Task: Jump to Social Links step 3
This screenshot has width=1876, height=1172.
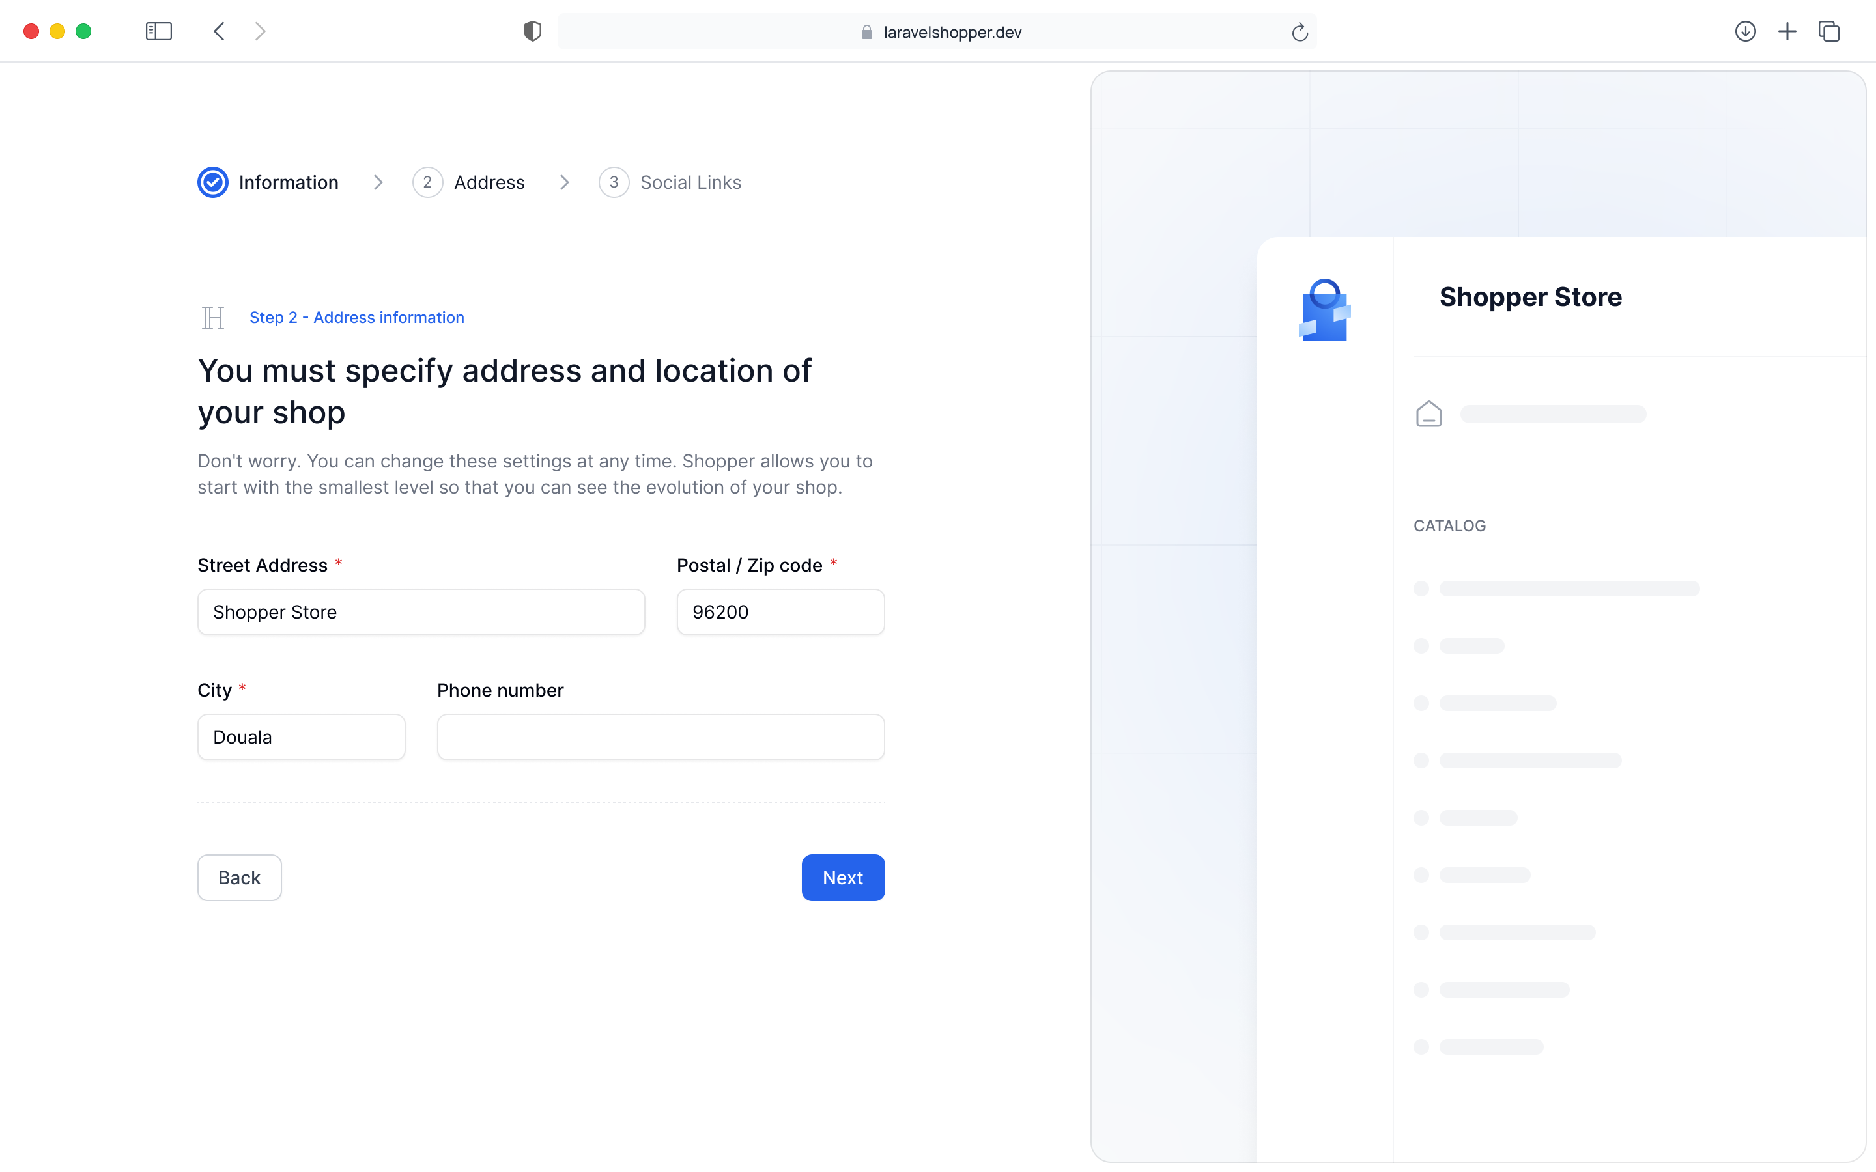Action: [x=613, y=182]
